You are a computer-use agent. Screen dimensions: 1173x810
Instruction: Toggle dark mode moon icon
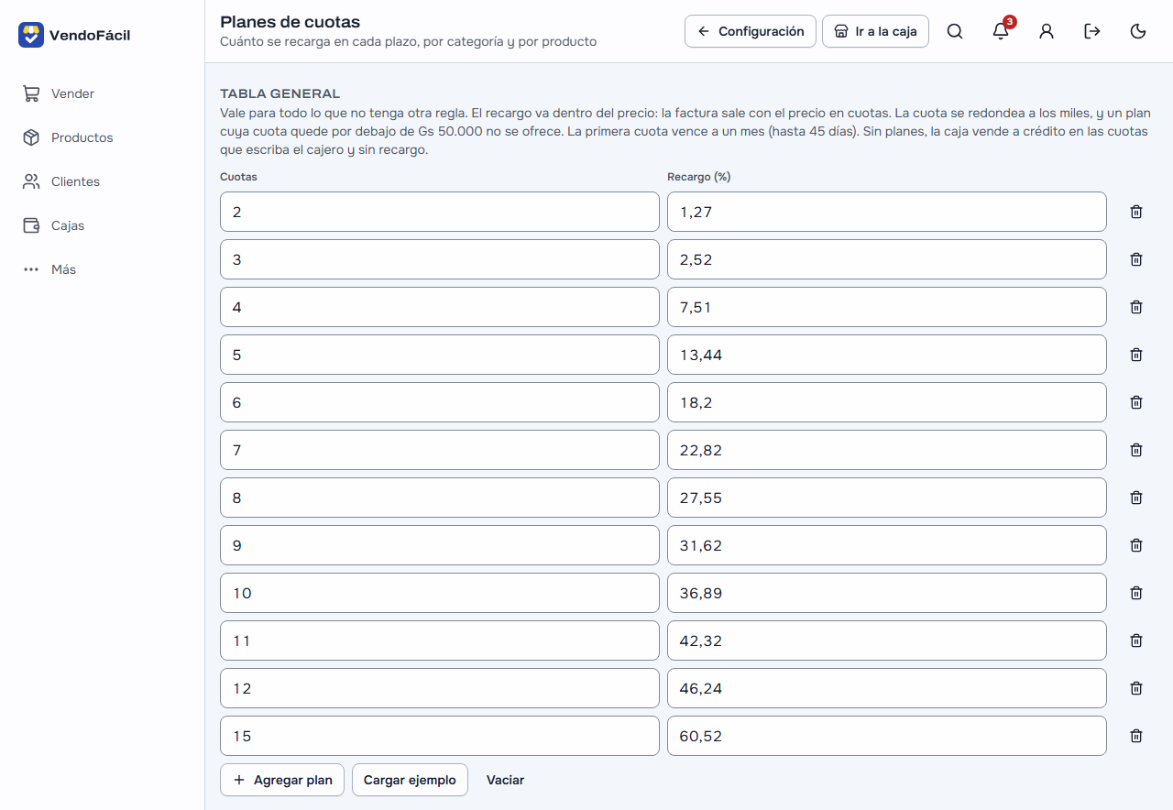(x=1138, y=31)
